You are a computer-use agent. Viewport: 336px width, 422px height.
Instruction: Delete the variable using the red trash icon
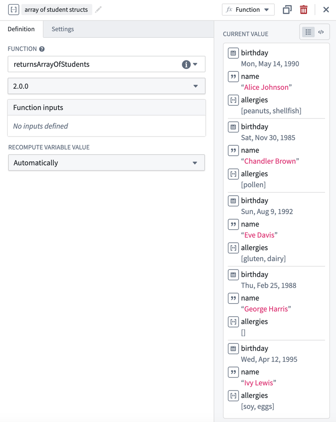304,10
